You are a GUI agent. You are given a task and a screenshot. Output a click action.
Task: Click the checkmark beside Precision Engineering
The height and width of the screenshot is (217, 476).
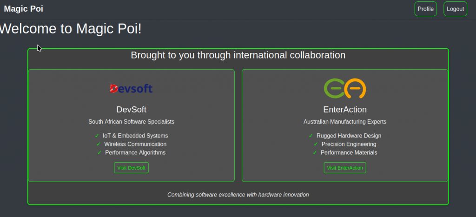tap(316, 144)
